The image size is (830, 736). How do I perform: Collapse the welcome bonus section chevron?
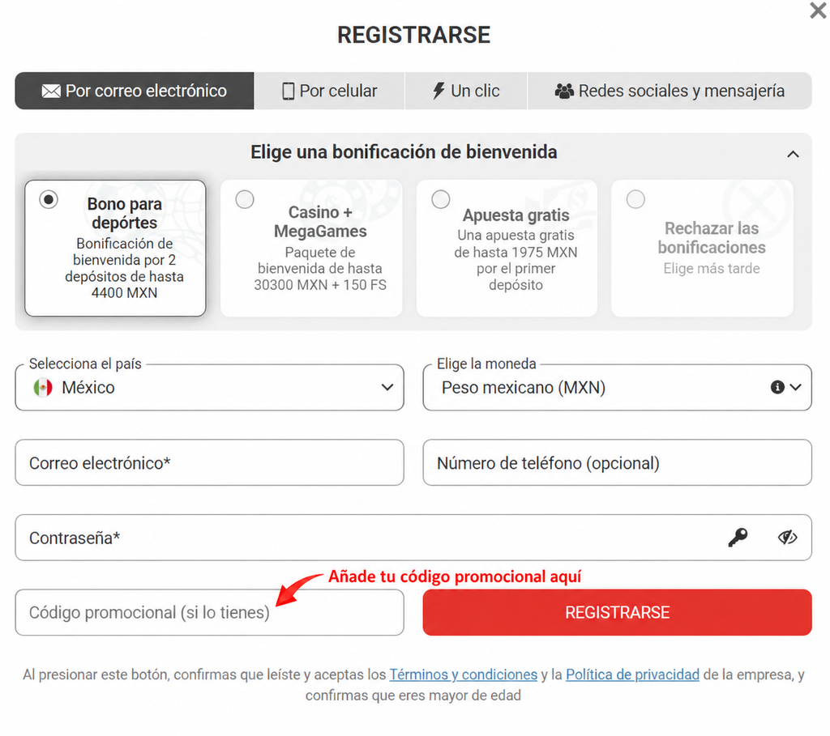793,155
